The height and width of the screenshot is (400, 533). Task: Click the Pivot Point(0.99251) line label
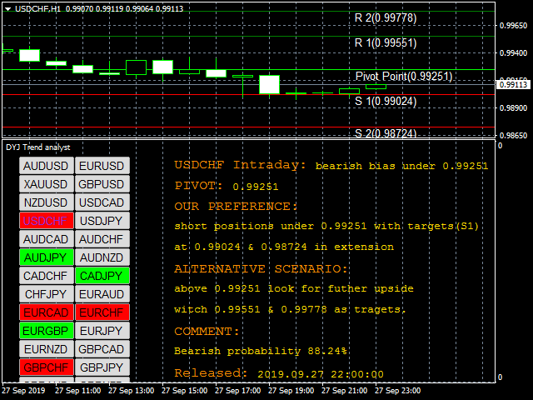click(404, 76)
